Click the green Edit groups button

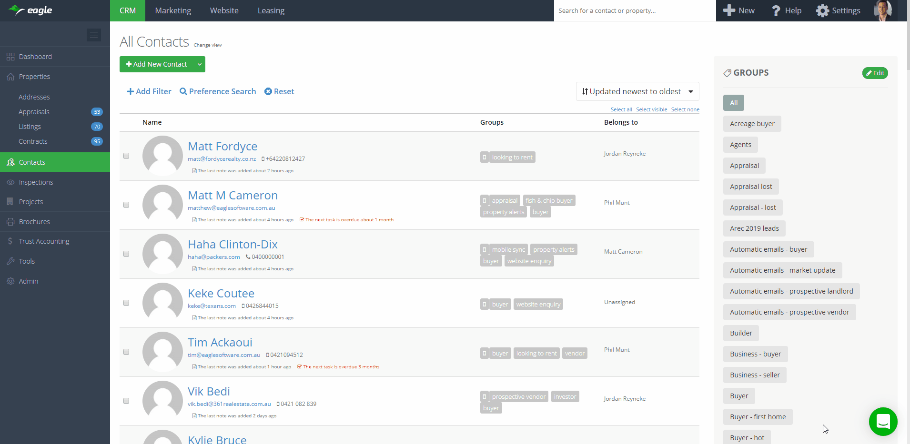click(x=875, y=73)
